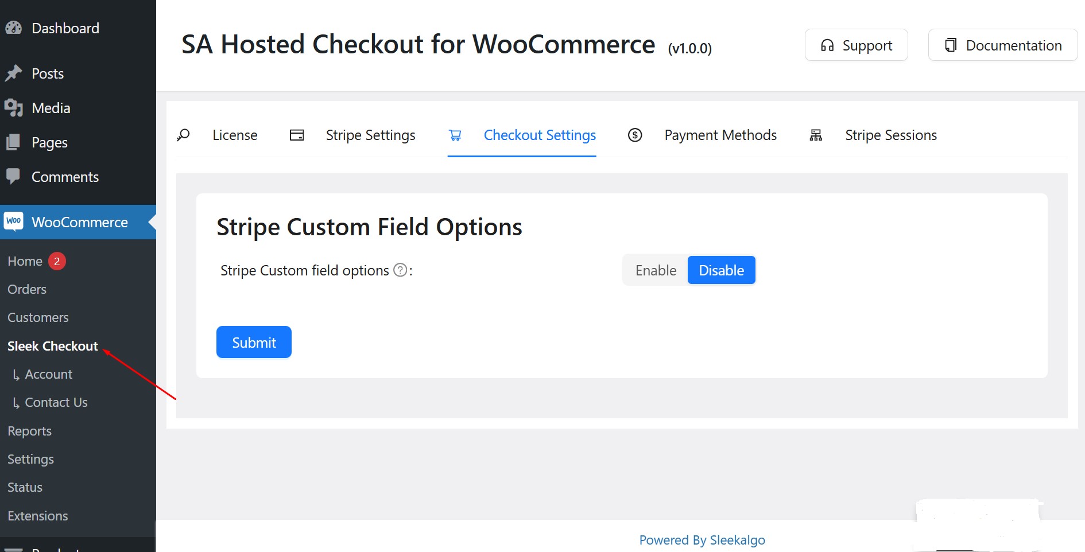Select Disable for Stripe Custom fields
The image size is (1085, 552).
[x=721, y=270]
